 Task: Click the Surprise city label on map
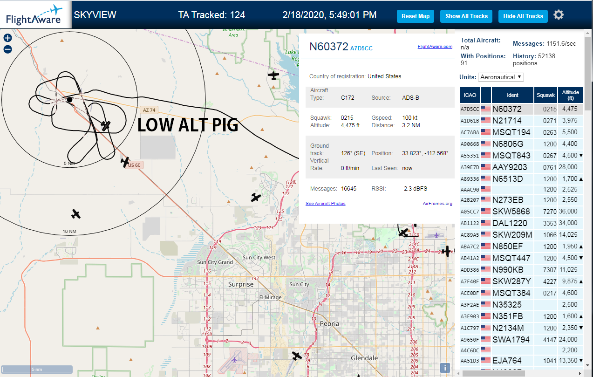[241, 284]
